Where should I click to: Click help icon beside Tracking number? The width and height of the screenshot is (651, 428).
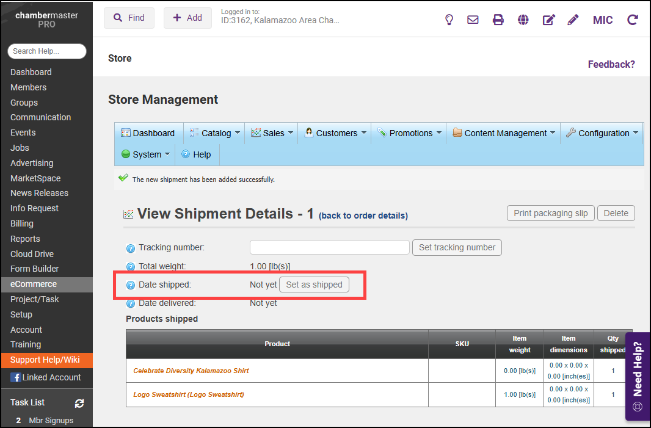pyautogui.click(x=130, y=248)
